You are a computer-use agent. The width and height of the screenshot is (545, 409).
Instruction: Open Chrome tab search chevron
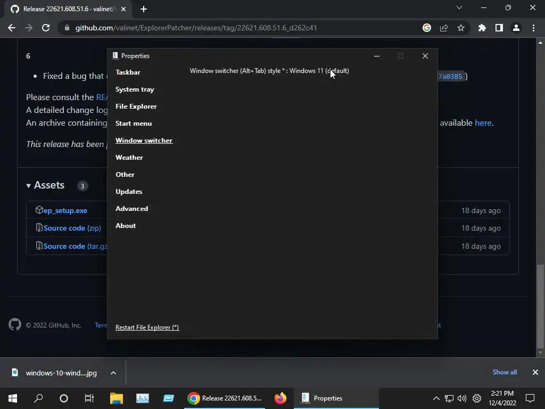(x=459, y=7)
